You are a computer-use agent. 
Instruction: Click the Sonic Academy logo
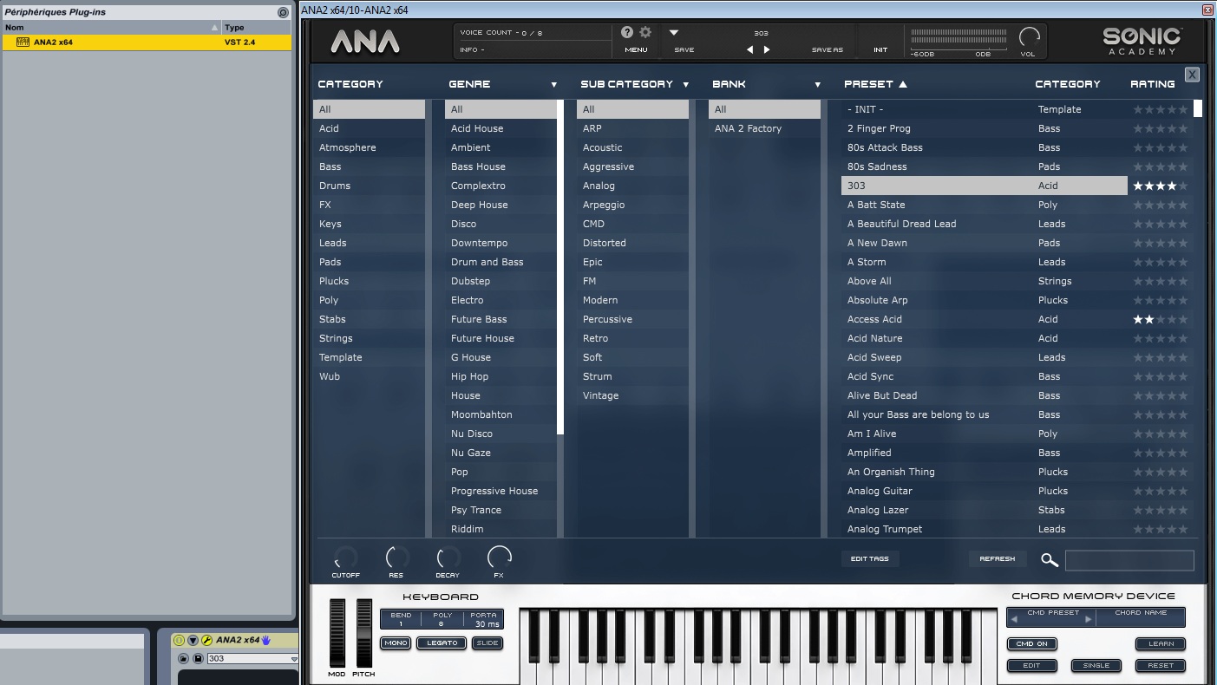(1141, 40)
